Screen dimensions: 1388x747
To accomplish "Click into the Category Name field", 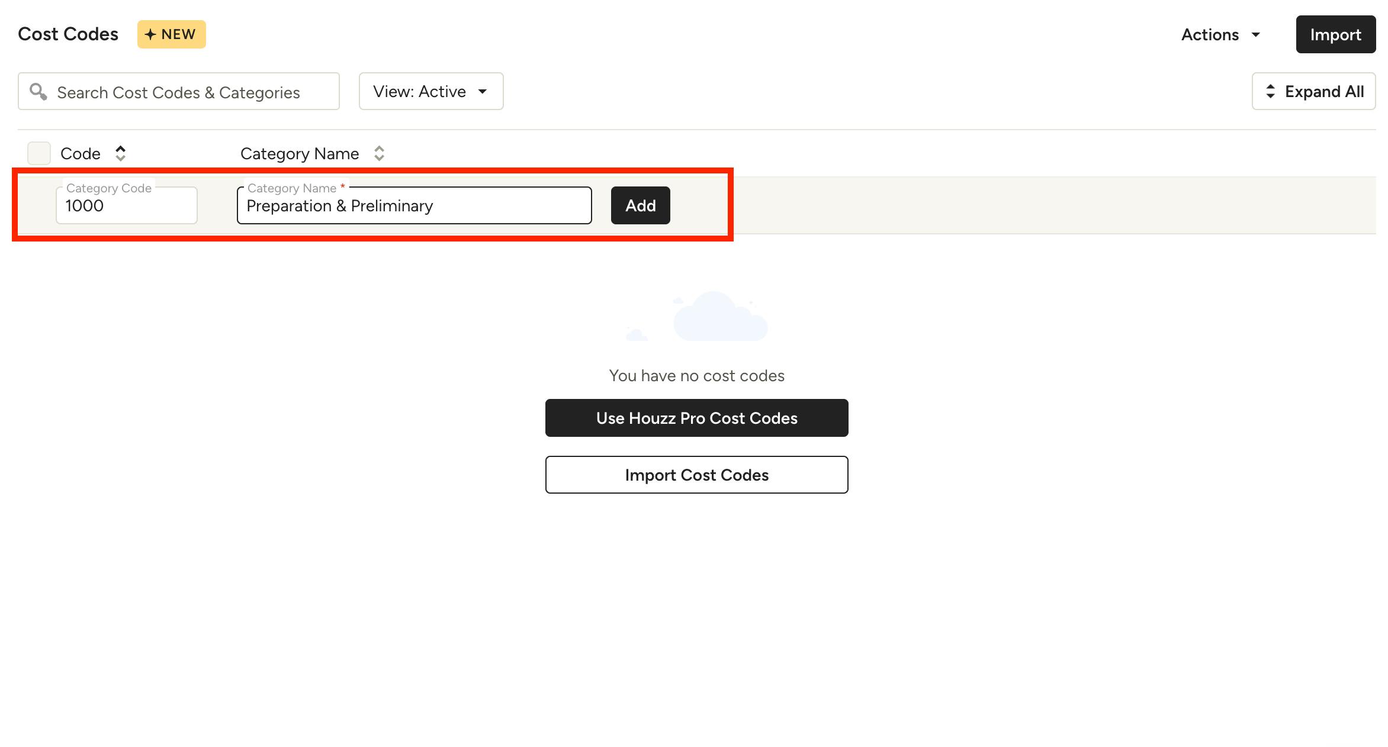I will tap(414, 206).
